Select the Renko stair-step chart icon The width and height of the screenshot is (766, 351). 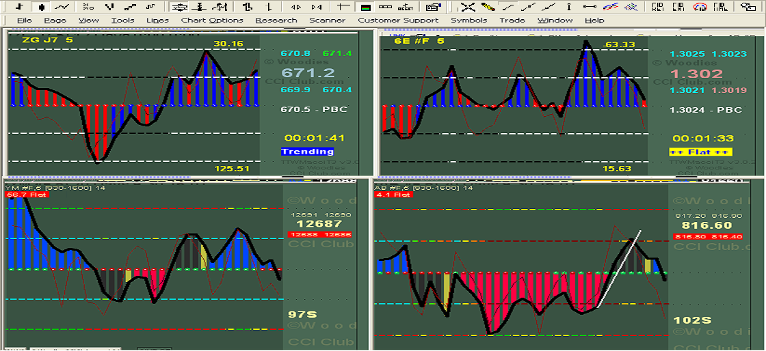pos(130,7)
